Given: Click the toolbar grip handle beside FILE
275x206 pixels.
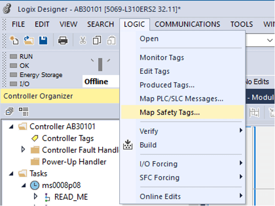Looking at the screenshot, I should 4,24.
